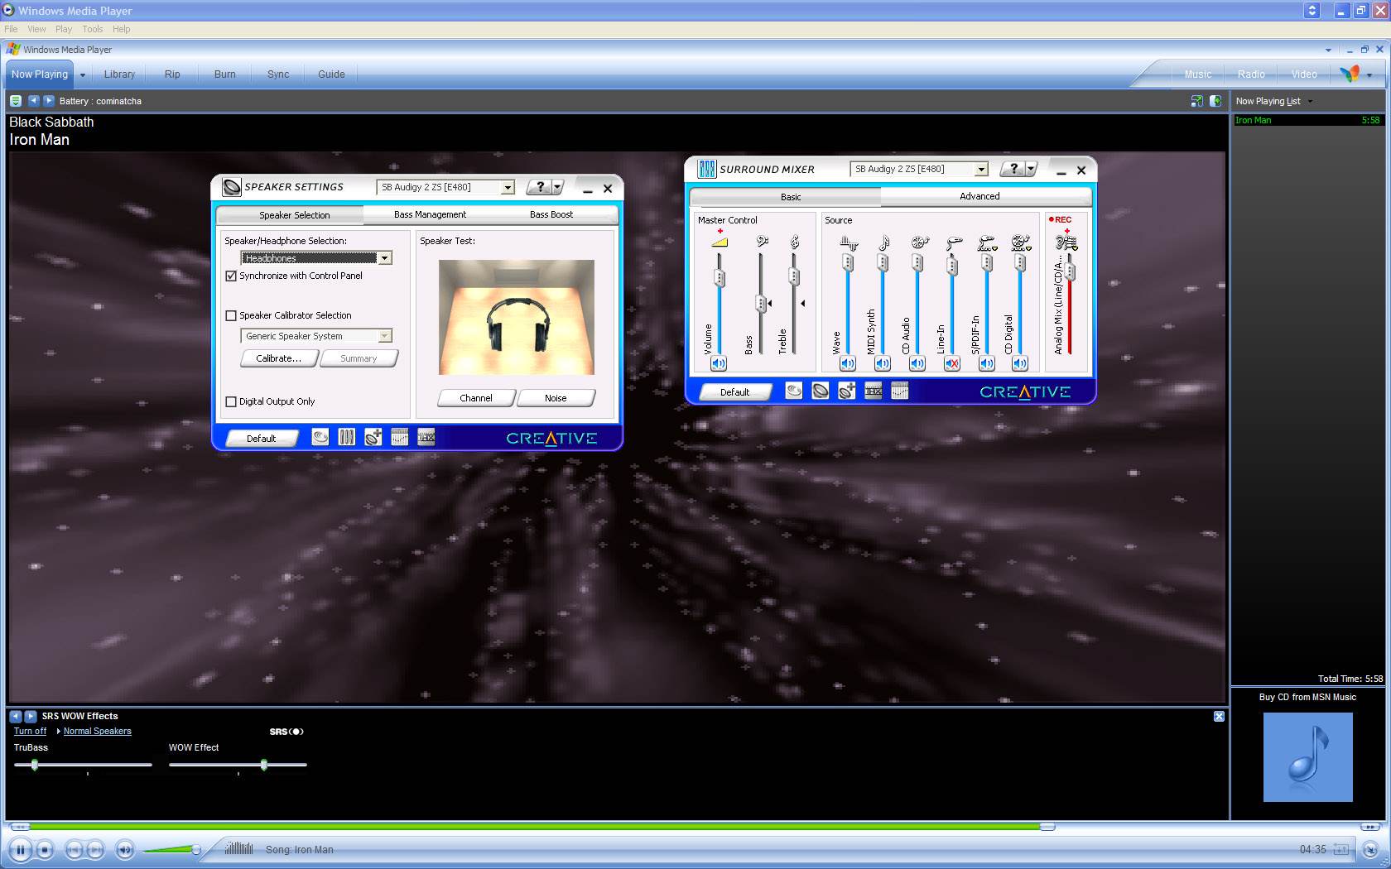This screenshot has width=1391, height=869.
Task: Click the Treble clef icon
Action: click(x=794, y=242)
